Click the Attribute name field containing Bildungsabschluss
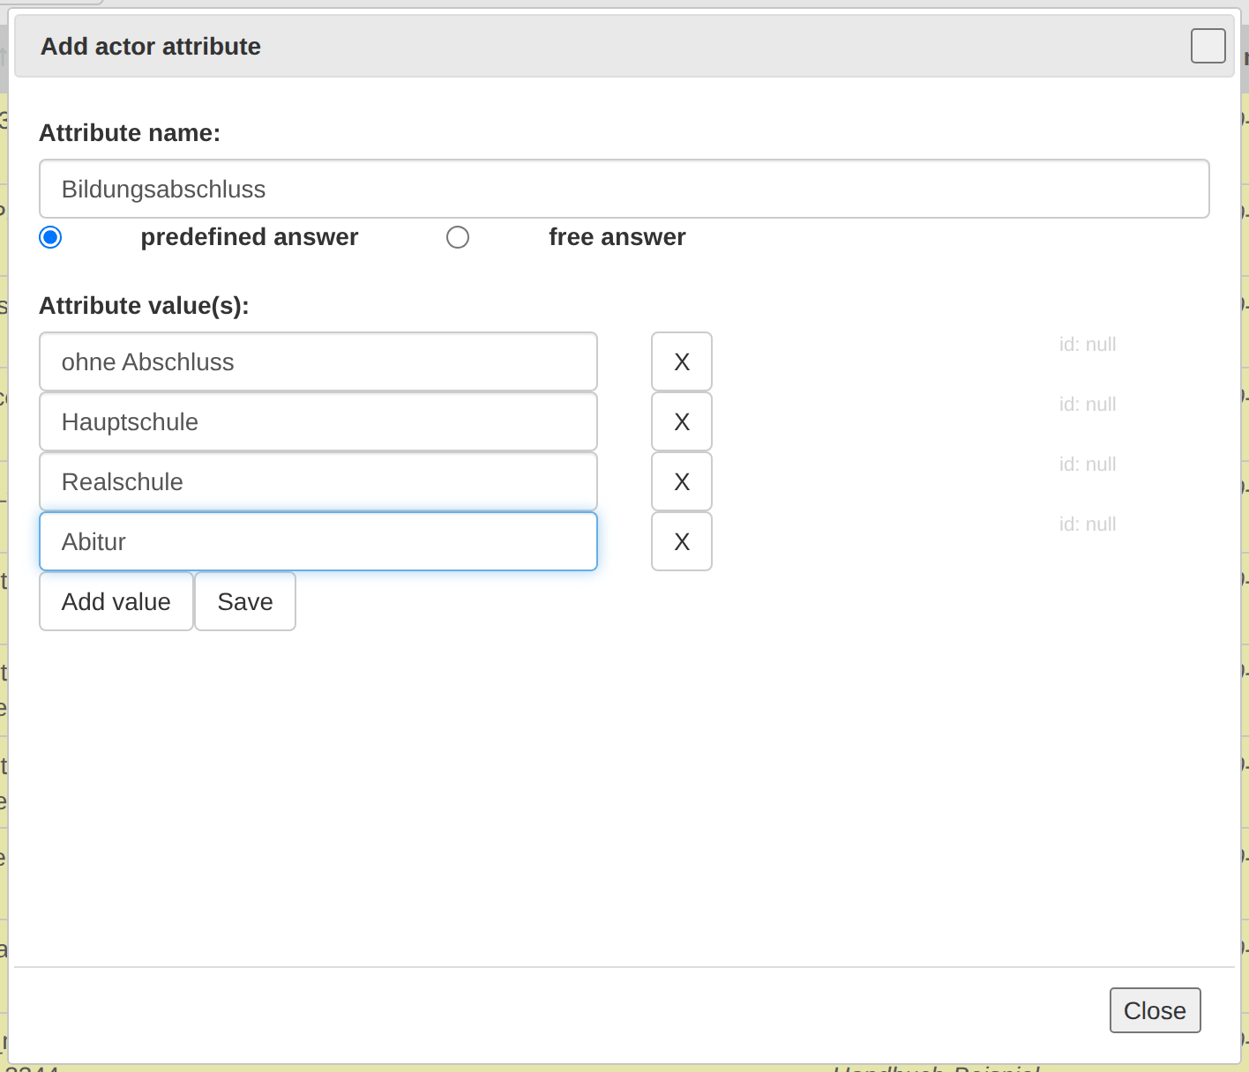Viewport: 1249px width, 1072px height. point(624,189)
